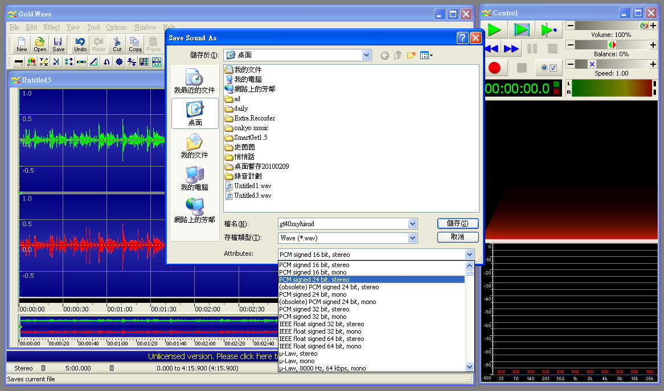664x391 pixels.
Task: Expand the save location combo box showing 桌面
Action: coord(367,55)
